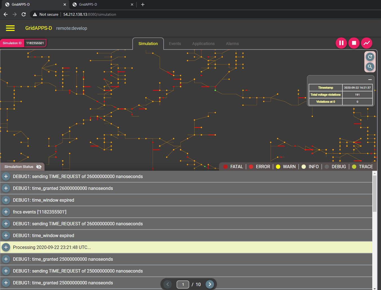Expand the 'sending TIME_REQUEST of 25000000000' log entry

[x=6, y=271]
